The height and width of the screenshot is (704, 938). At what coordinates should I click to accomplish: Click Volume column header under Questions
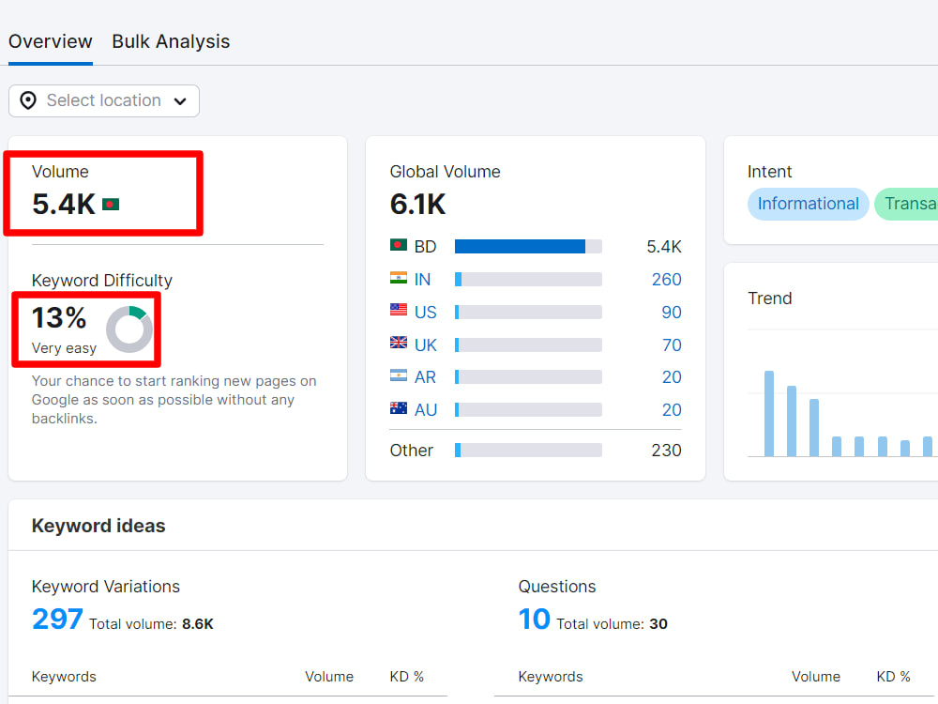point(816,677)
